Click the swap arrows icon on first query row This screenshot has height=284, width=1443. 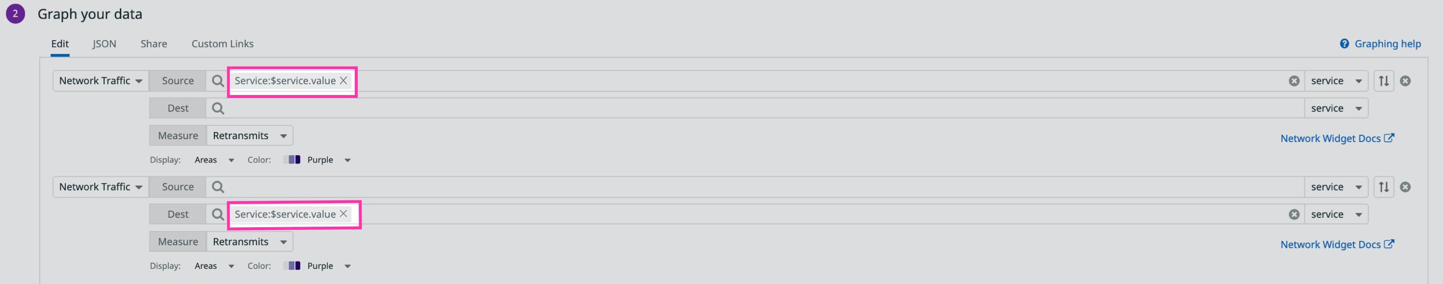coord(1384,80)
